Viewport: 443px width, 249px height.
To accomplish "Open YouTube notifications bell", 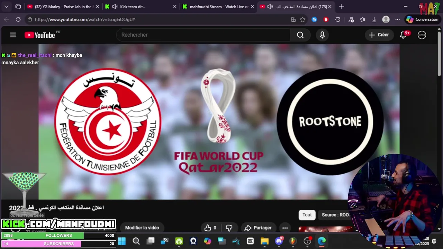I will [x=403, y=35].
